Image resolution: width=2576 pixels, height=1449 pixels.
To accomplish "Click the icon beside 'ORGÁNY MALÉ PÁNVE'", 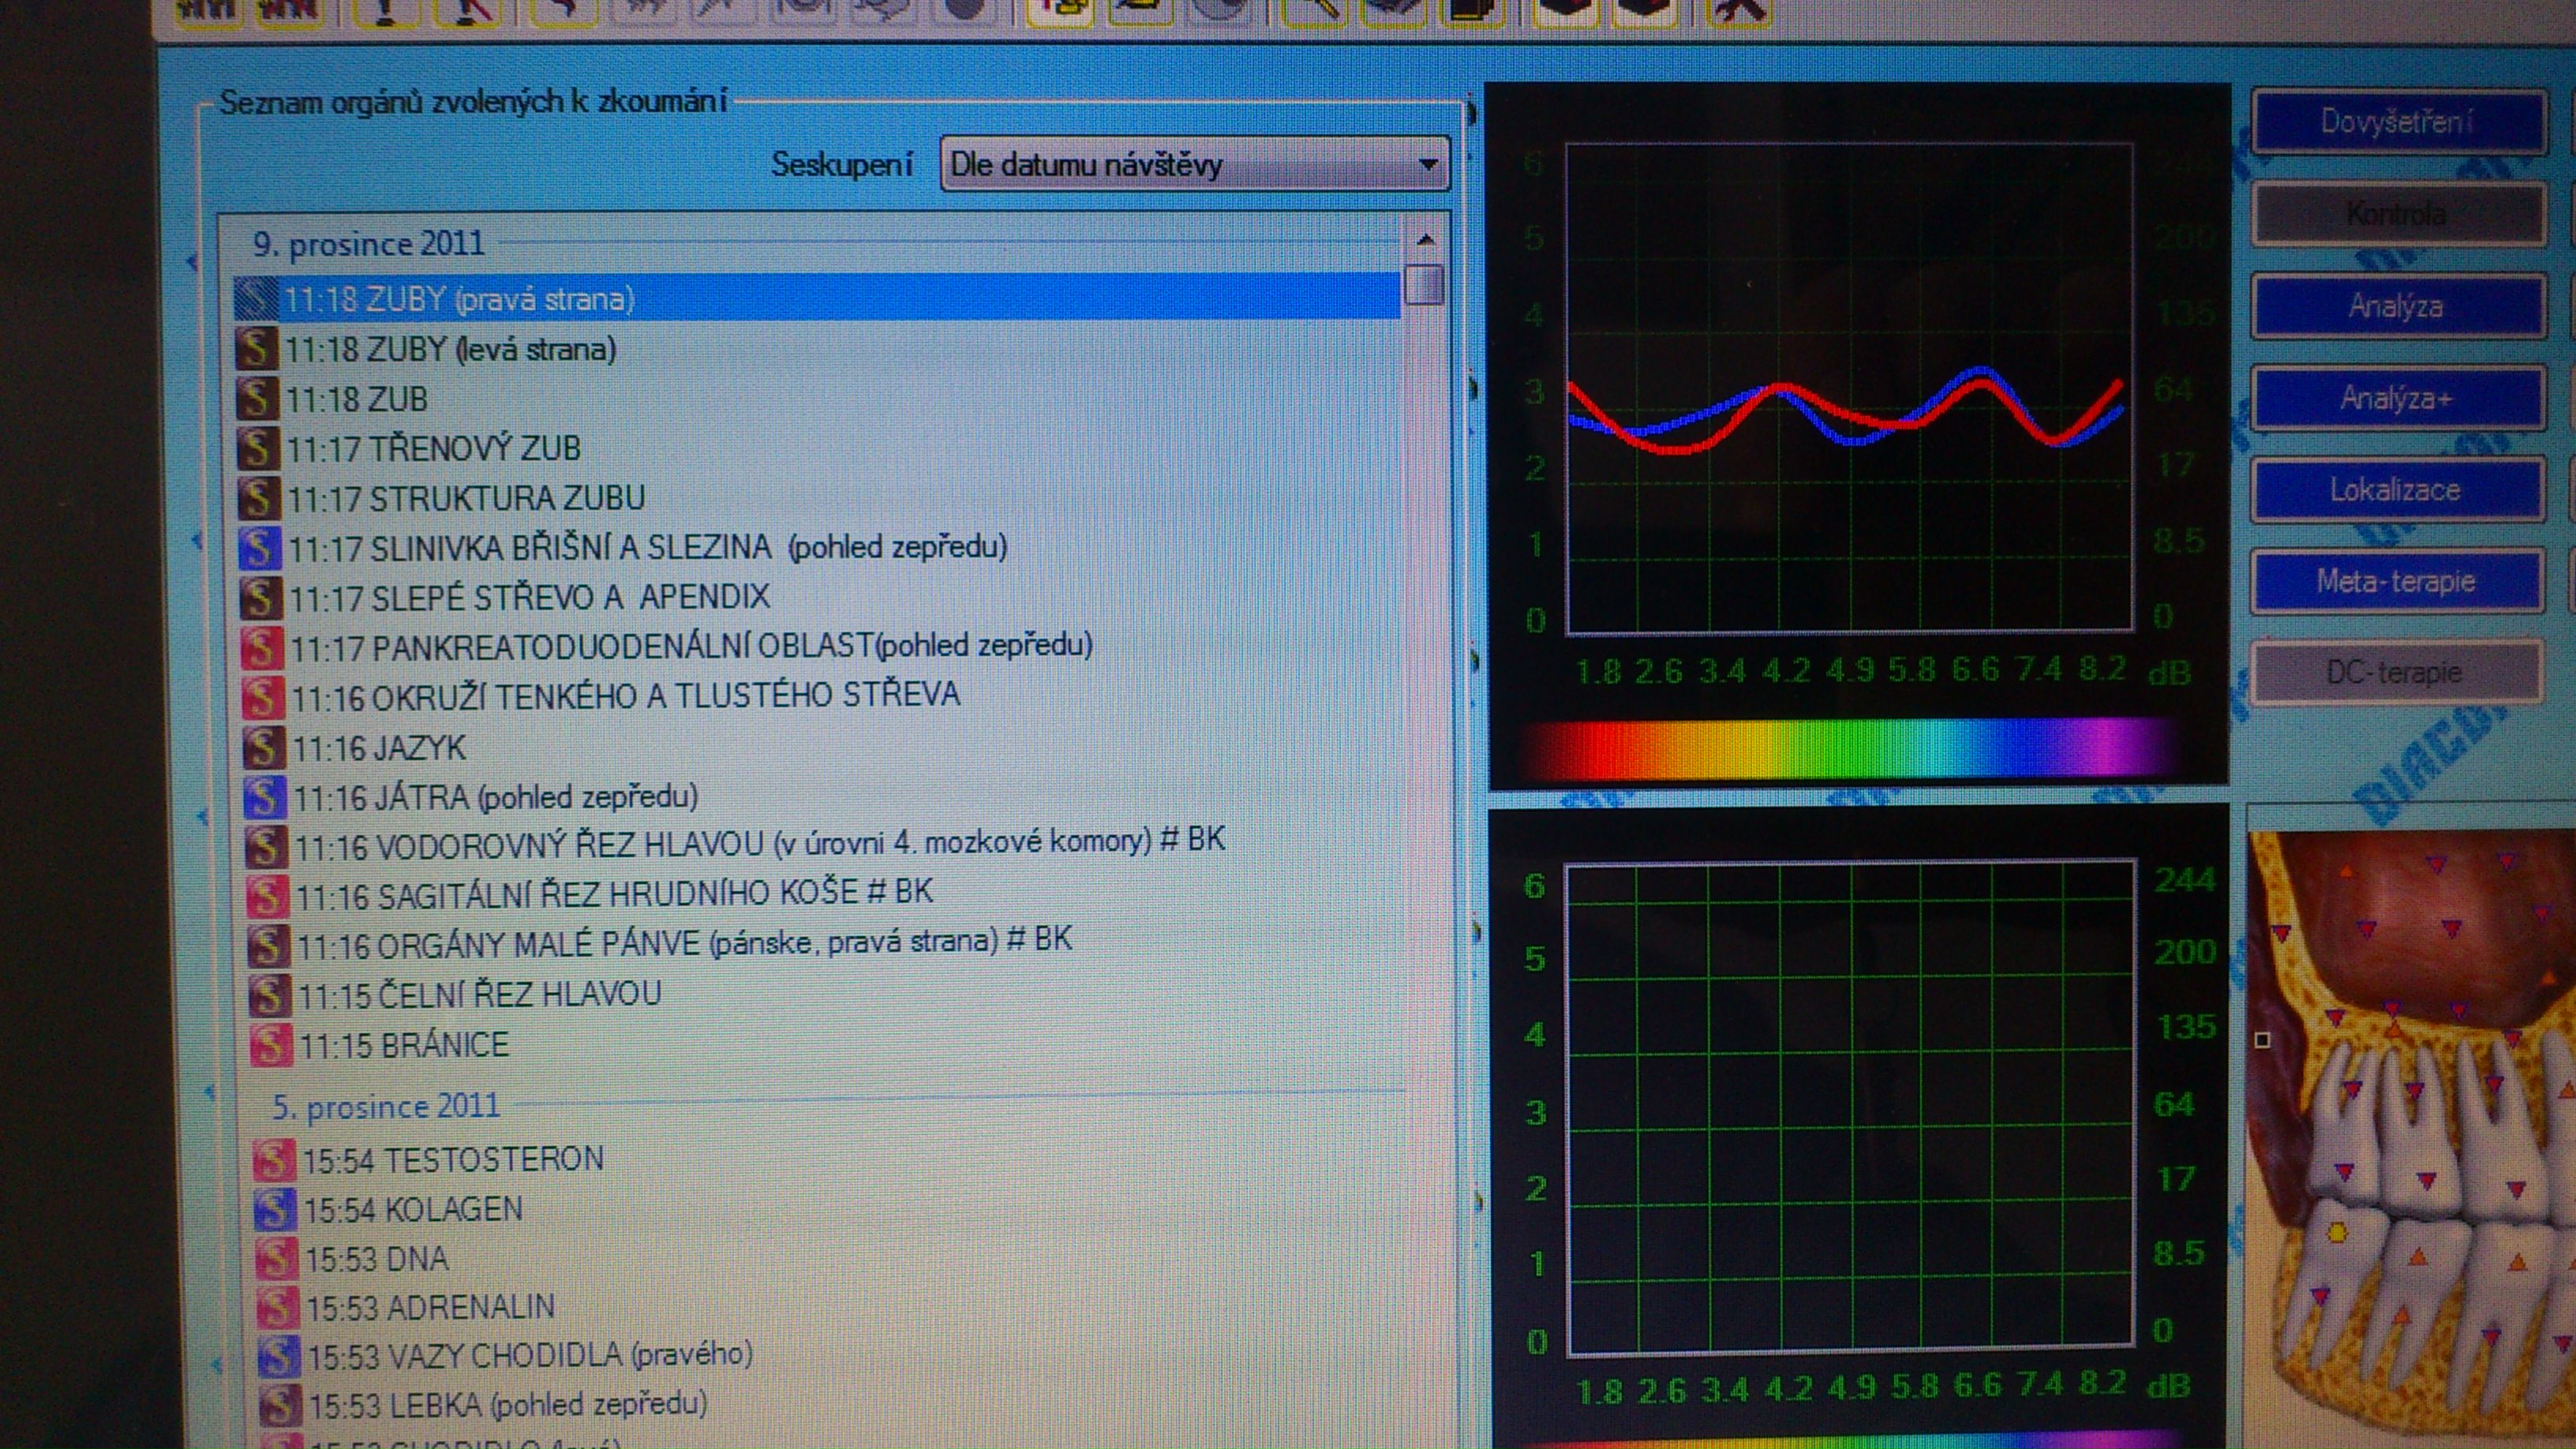I will tap(268, 945).
